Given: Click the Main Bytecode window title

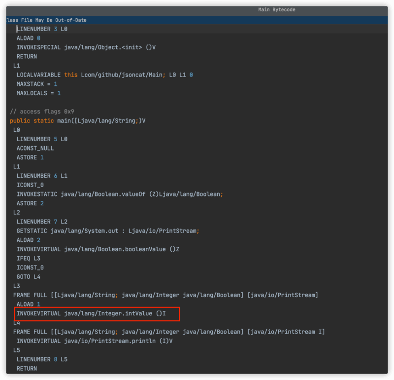Looking at the screenshot, I should [277, 10].
